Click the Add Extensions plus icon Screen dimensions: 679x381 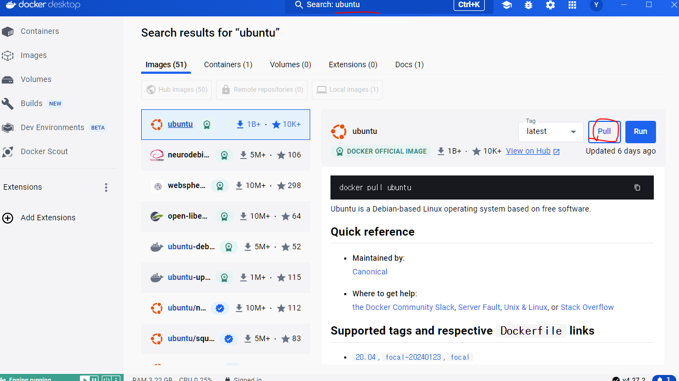pos(8,218)
